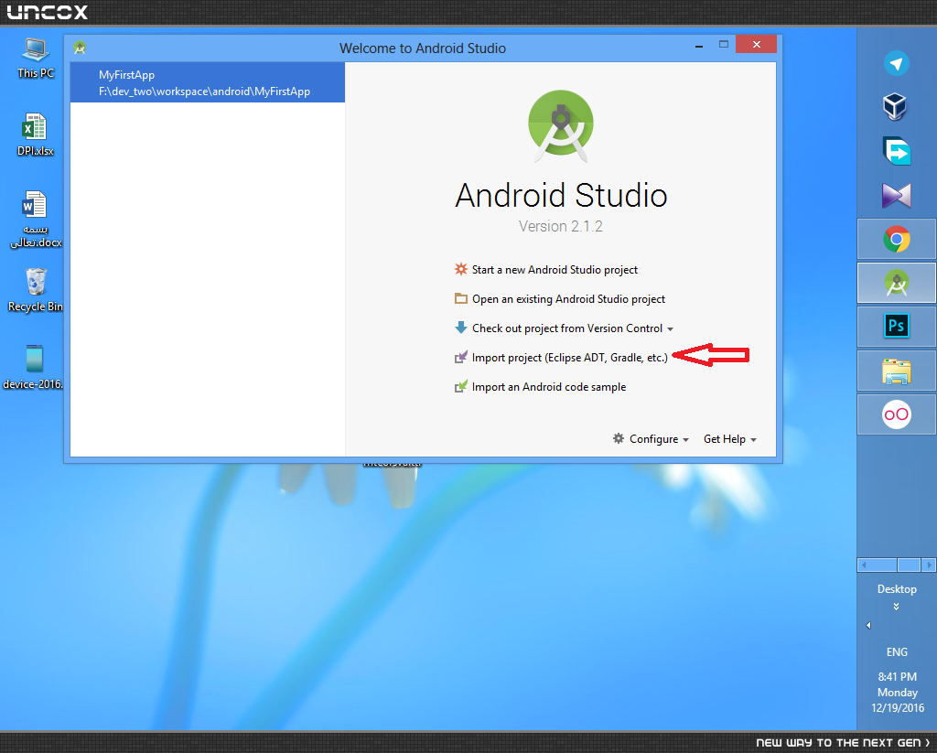Open the blue arrow app in taskbar

[897, 151]
